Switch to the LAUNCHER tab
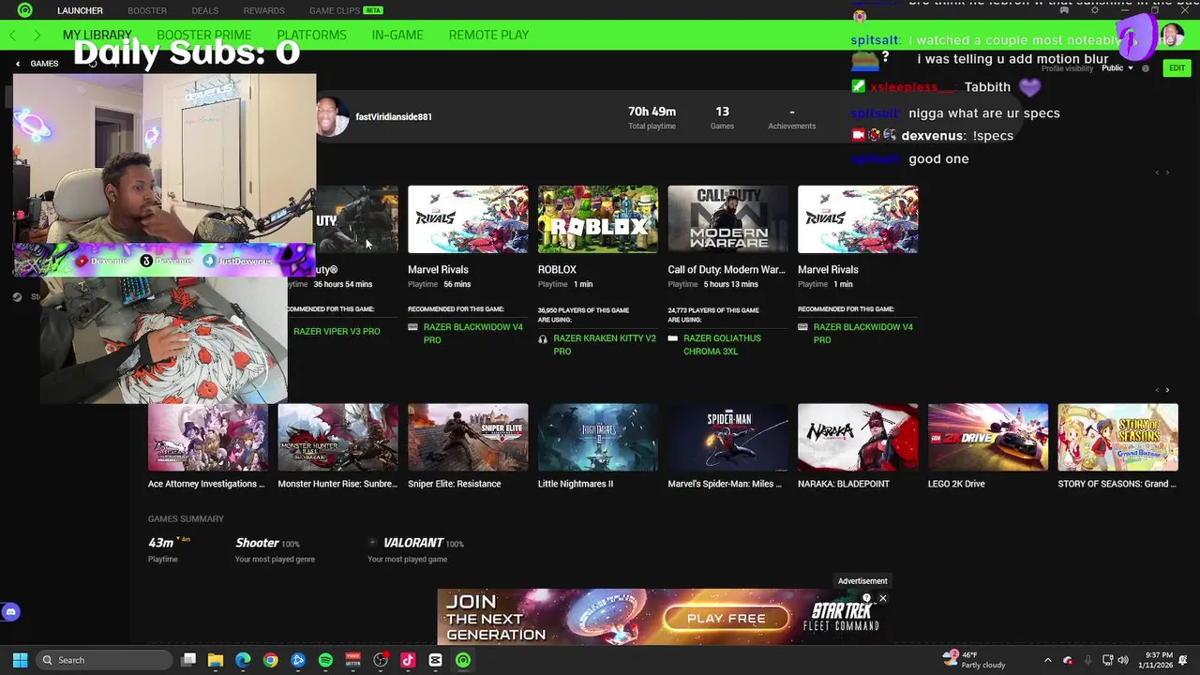Screen dimensions: 1200x675 click(x=80, y=10)
